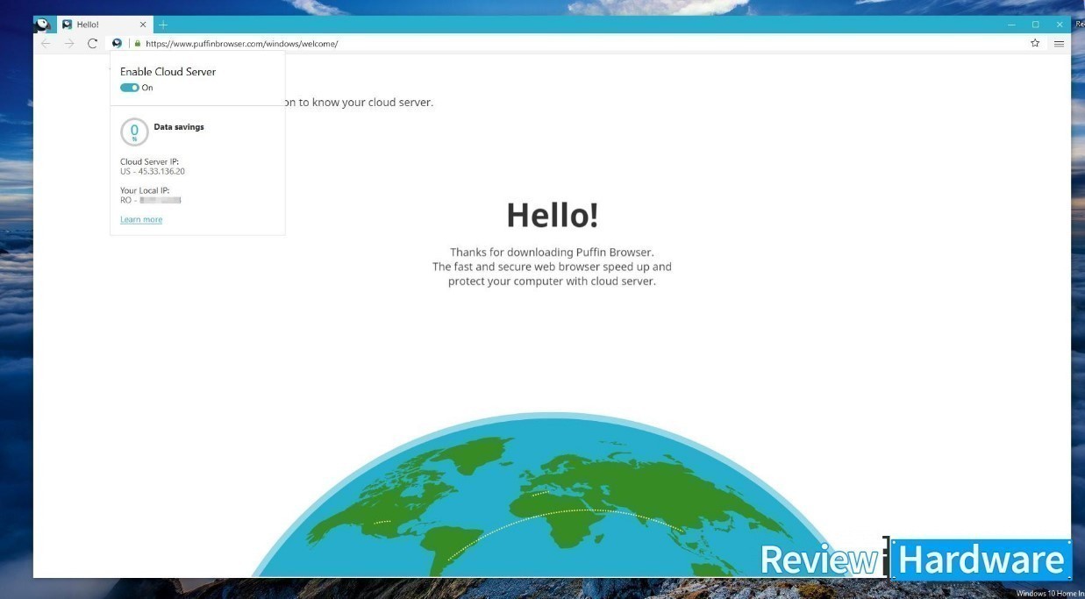The height and width of the screenshot is (599, 1085).
Task: Click the "Your Local IP:" label
Action: pyautogui.click(x=145, y=190)
